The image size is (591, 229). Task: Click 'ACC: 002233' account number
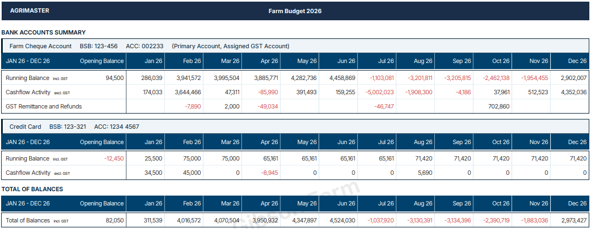pyautogui.click(x=145, y=46)
